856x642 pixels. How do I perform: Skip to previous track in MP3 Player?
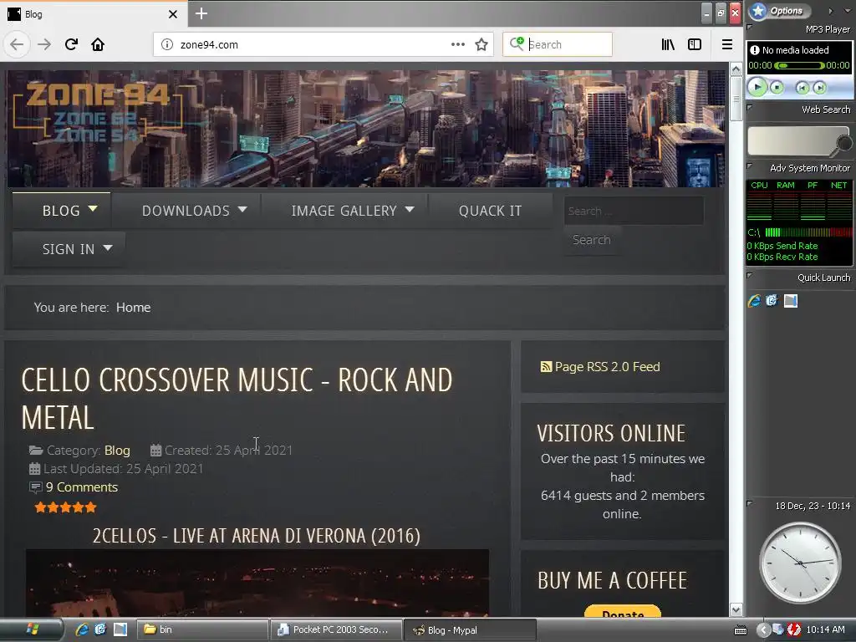coord(802,87)
